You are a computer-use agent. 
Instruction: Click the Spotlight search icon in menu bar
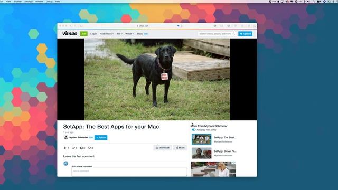[314, 1]
